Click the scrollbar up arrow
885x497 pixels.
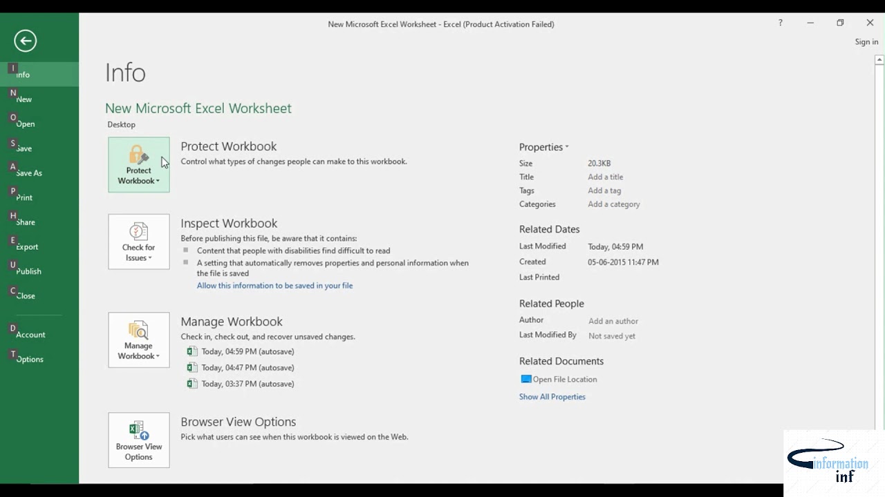(x=879, y=60)
